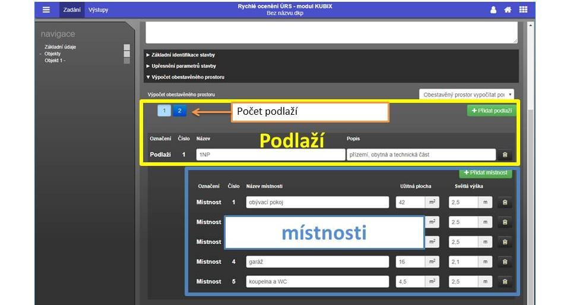
Task: Go to home via house icon
Action: click(x=508, y=10)
